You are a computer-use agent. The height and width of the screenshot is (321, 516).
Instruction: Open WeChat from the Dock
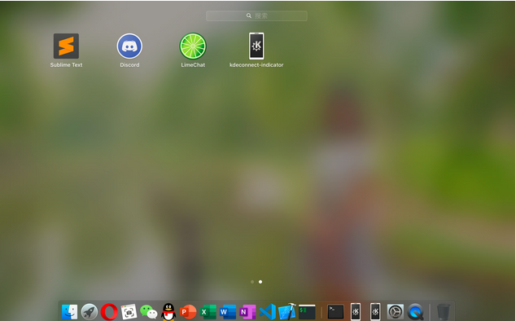click(149, 311)
